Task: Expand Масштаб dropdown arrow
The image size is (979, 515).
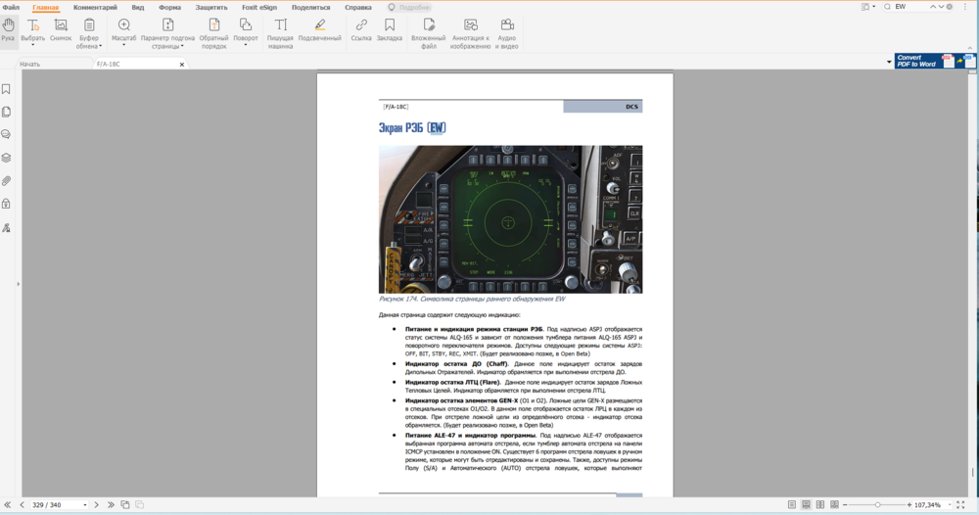Action: (123, 45)
